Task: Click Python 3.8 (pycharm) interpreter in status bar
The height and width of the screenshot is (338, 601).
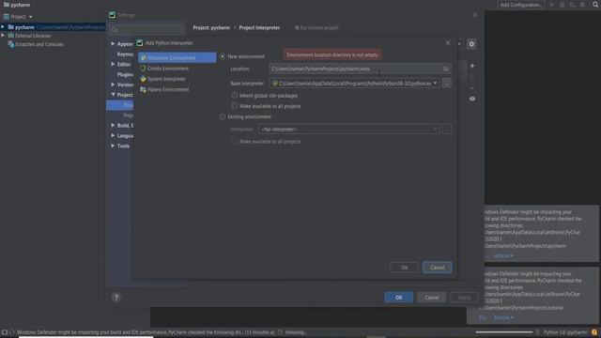Action: 565,332
